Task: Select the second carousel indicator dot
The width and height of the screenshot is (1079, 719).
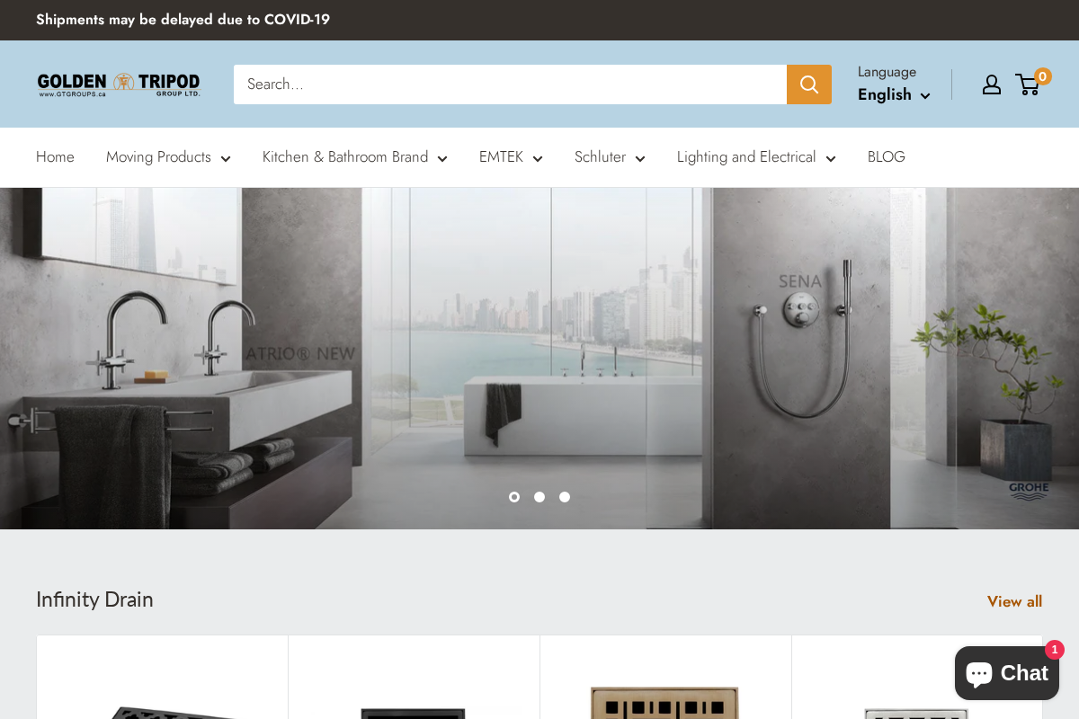Action: point(539,497)
